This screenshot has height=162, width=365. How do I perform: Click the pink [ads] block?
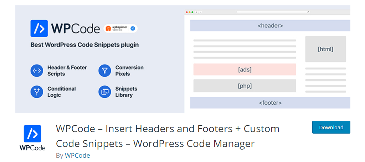click(245, 69)
